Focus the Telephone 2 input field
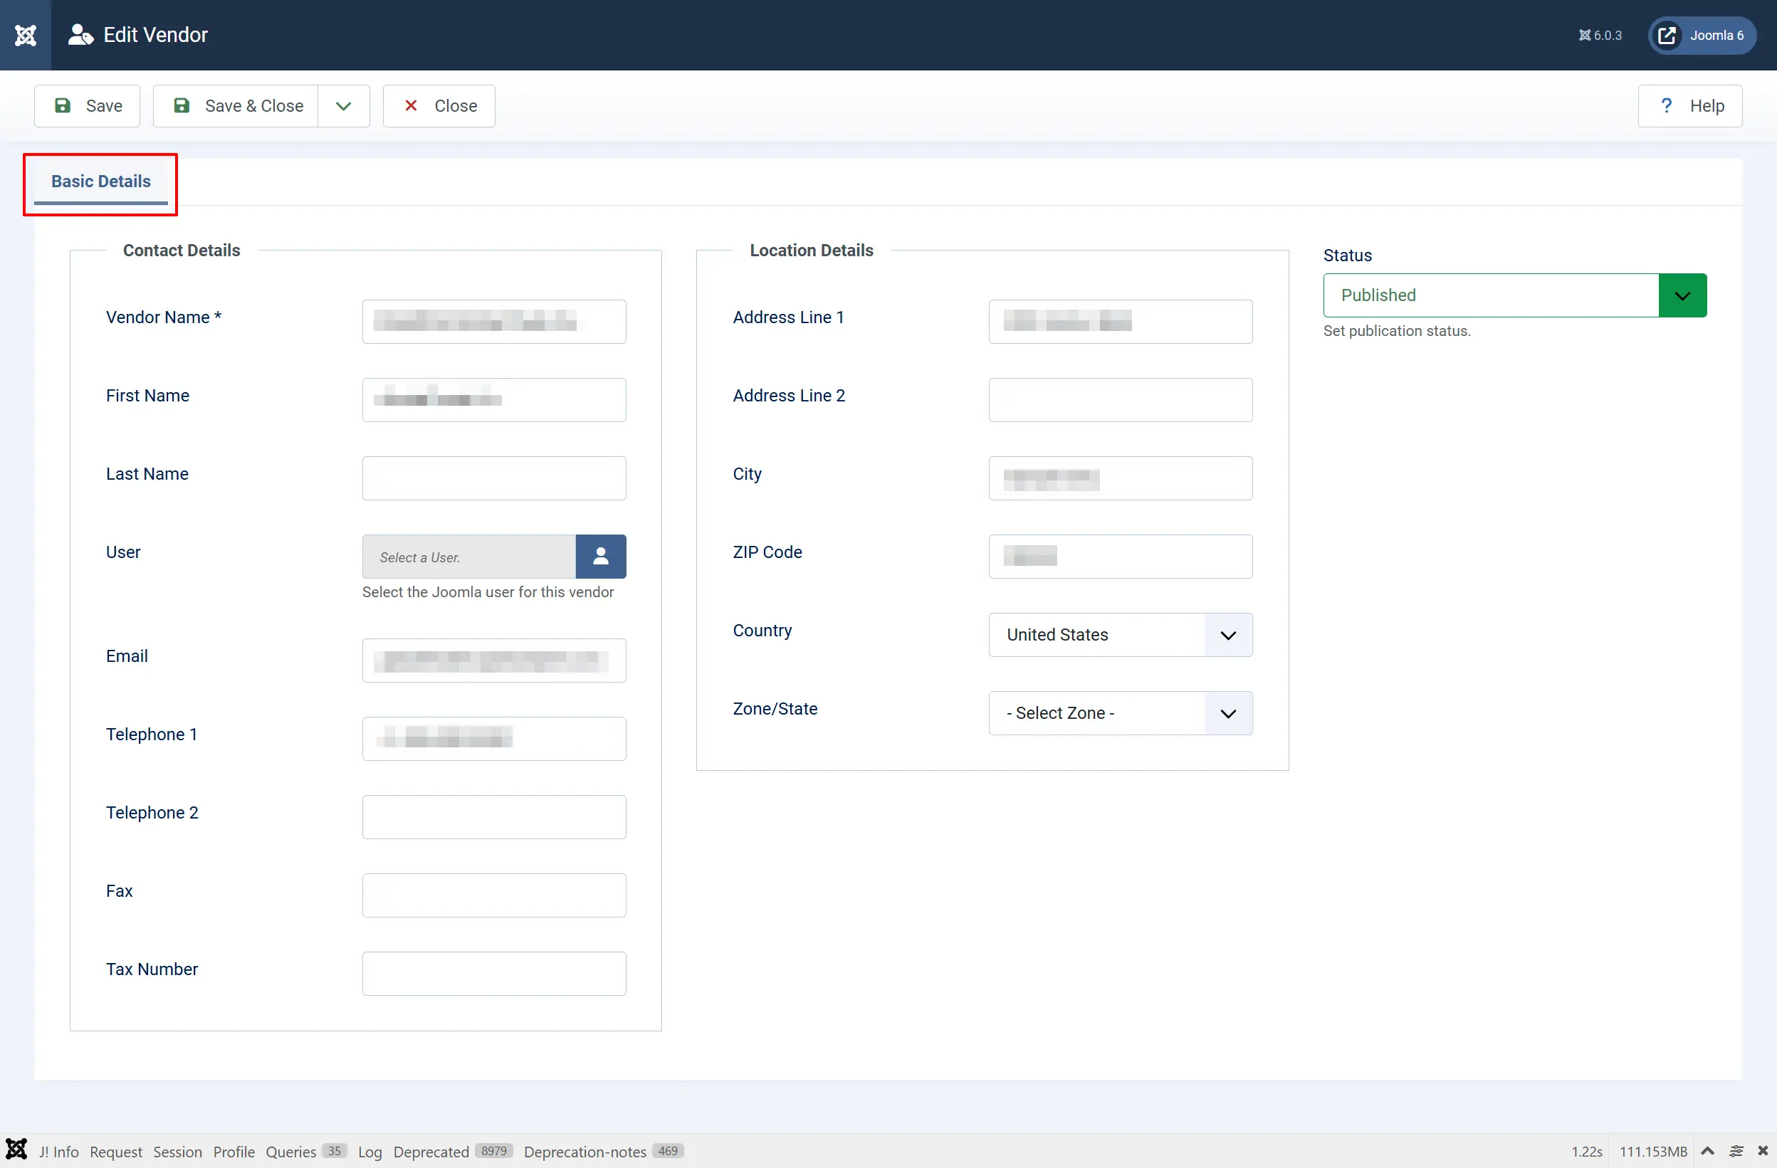 click(x=494, y=817)
